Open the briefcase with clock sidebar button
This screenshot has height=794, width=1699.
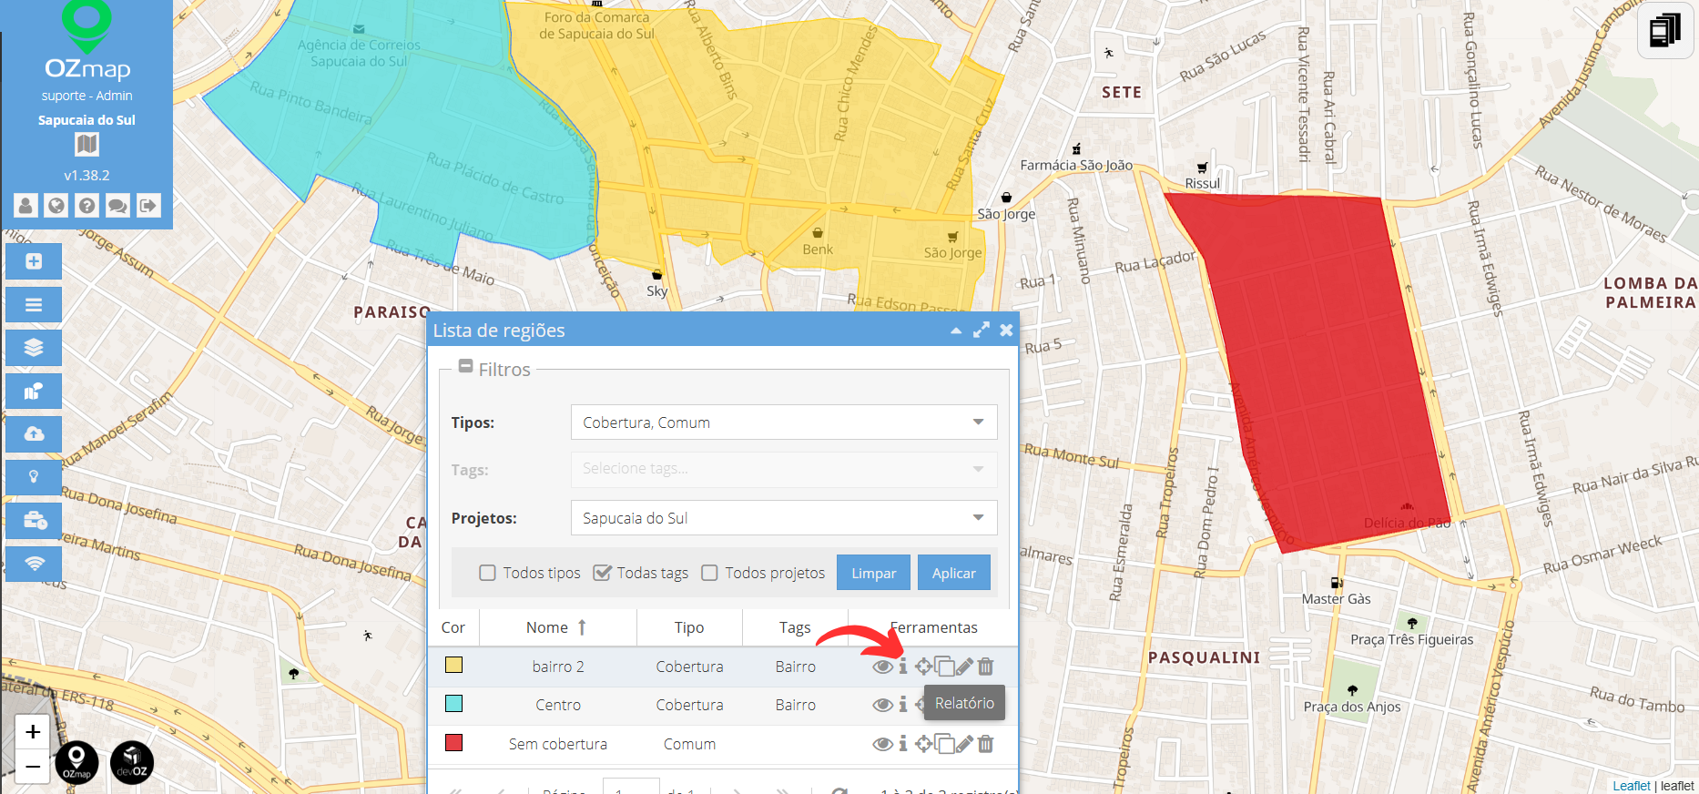pyautogui.click(x=34, y=521)
